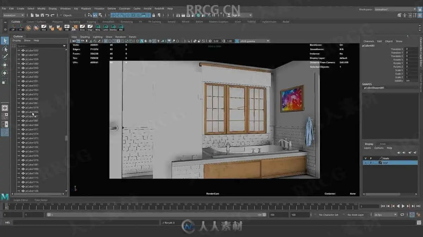This screenshot has width=423, height=237.
Task: Toggle playback P of Walls layer
Action: (370, 158)
